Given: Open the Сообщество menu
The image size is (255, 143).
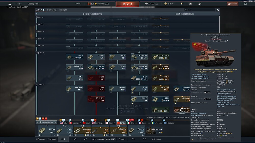Looking at the screenshot, I should click(x=33, y=4).
